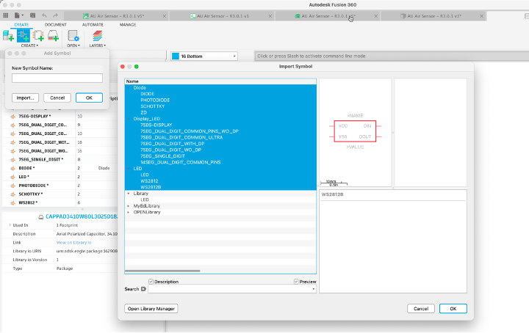The width and height of the screenshot is (529, 333).
Task: Select the New Symbol tool
Action: click(24, 36)
